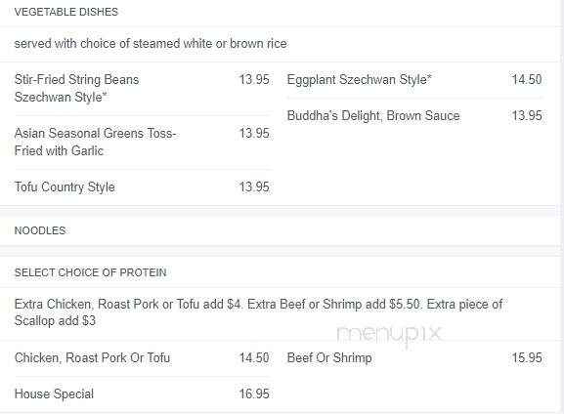Choose Asian Seasonal Greens Toss-Fried with Garlic
Viewport: 564px width, 414px height.
(x=96, y=142)
